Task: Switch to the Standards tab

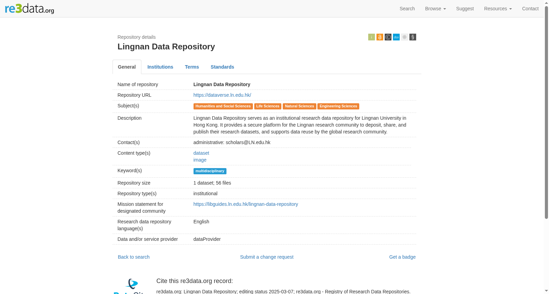Action: [222, 67]
